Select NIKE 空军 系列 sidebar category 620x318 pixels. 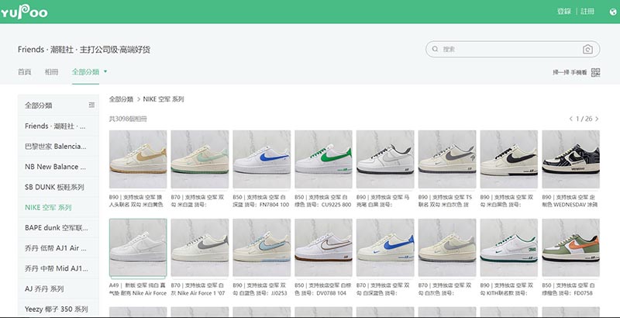coord(58,207)
